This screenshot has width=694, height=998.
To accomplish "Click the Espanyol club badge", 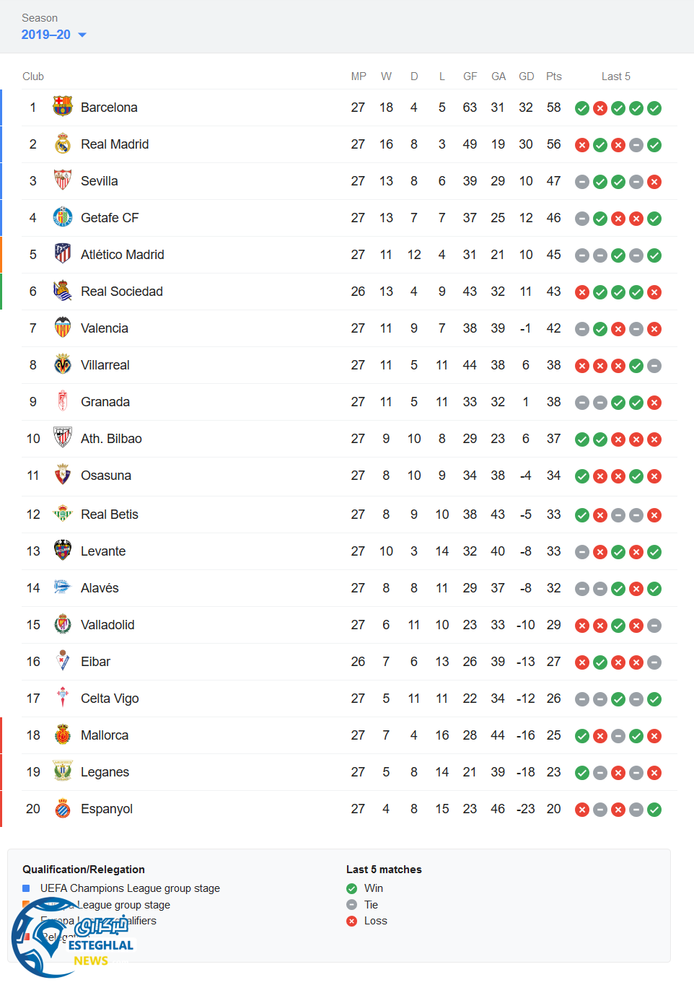I will (x=63, y=808).
